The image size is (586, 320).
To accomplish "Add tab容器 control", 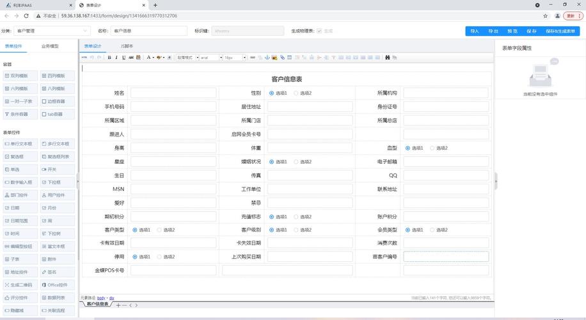I will [58, 114].
